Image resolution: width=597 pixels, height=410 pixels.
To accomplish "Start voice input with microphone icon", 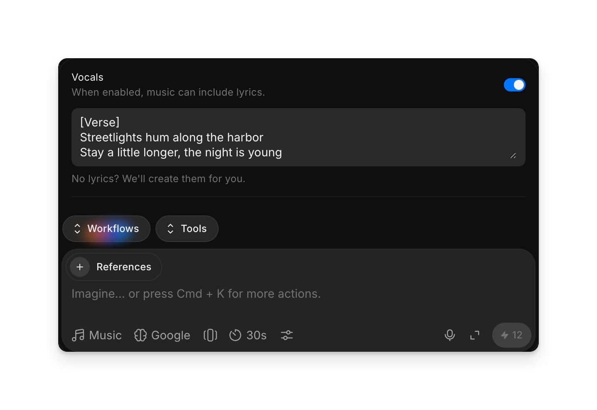I will pos(450,335).
